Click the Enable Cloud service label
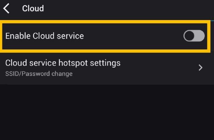The width and height of the screenshot is (214, 140). click(x=45, y=36)
